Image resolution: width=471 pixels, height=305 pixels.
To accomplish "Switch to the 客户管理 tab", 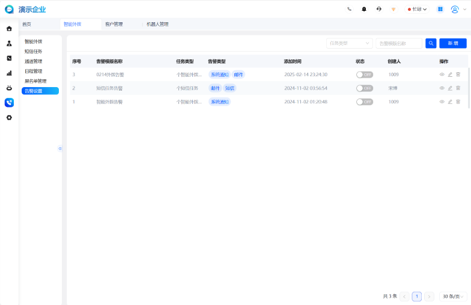I will (114, 24).
